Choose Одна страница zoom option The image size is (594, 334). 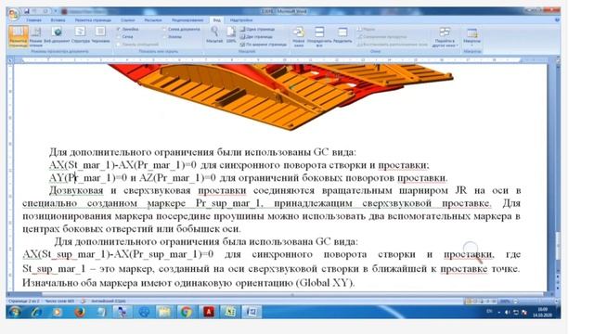coord(257,29)
